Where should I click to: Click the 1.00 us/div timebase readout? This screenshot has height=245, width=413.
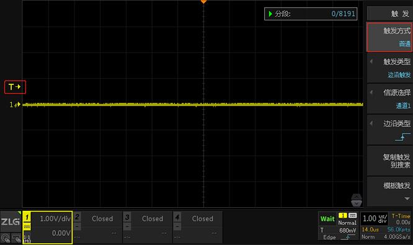[375, 219]
